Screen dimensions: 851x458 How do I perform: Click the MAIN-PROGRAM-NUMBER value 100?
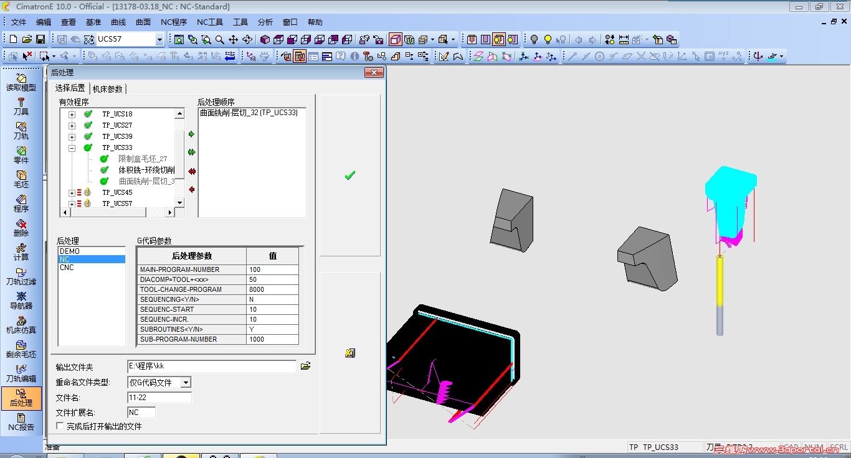click(x=272, y=269)
